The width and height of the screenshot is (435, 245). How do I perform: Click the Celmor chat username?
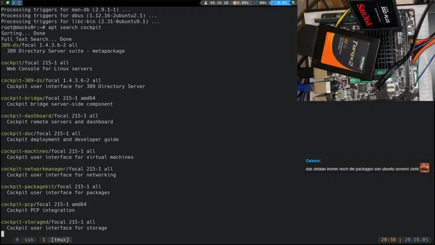click(x=313, y=161)
